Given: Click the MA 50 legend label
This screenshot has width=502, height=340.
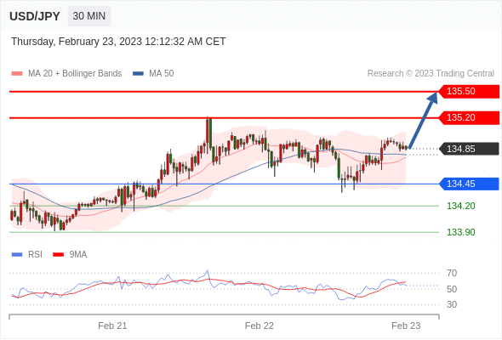Looking at the screenshot, I should [x=162, y=74].
